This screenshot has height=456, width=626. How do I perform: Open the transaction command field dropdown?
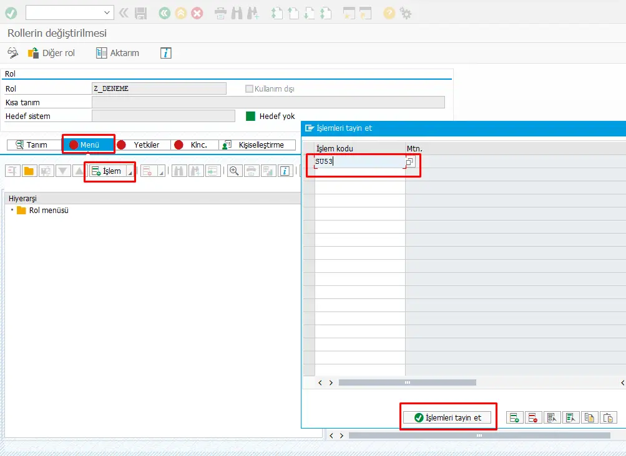click(107, 12)
